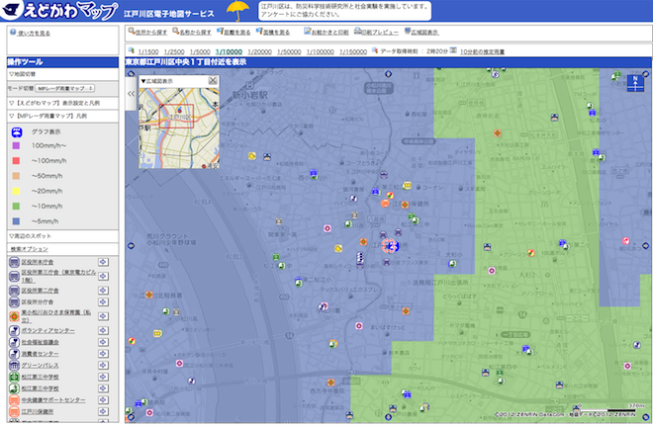Image resolution: width=653 pixels, height=427 pixels.
Task: Jump to 区役所本庁舎 using its arrow button
Action: coord(103,262)
